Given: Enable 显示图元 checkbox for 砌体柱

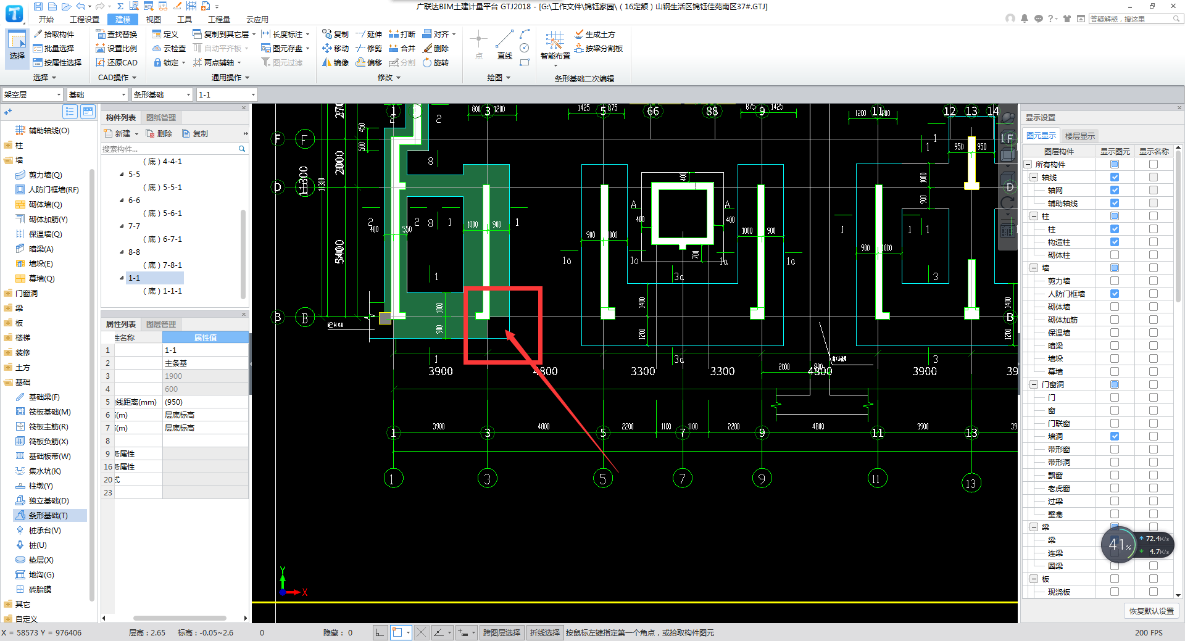Looking at the screenshot, I should tap(1115, 255).
